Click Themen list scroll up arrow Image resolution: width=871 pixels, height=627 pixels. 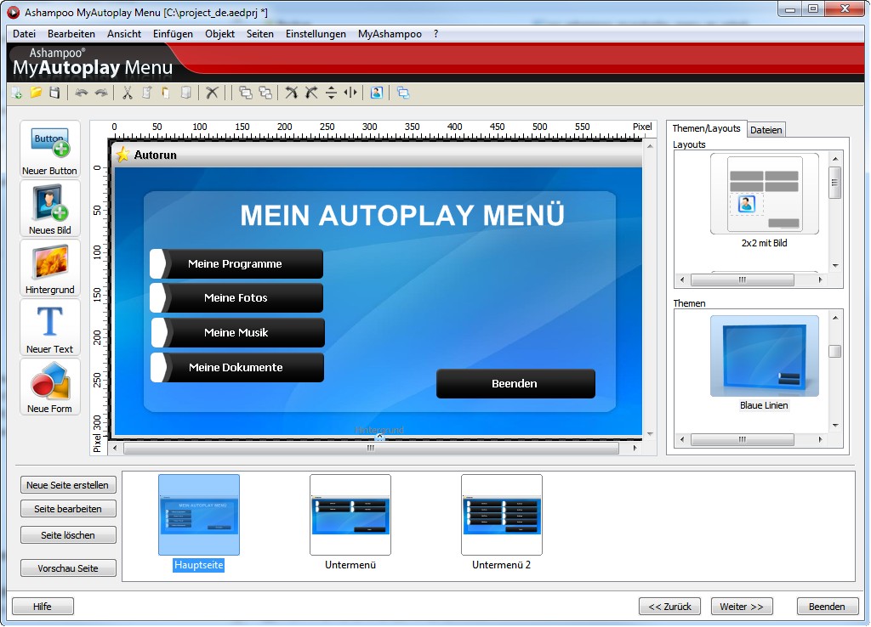[x=835, y=318]
